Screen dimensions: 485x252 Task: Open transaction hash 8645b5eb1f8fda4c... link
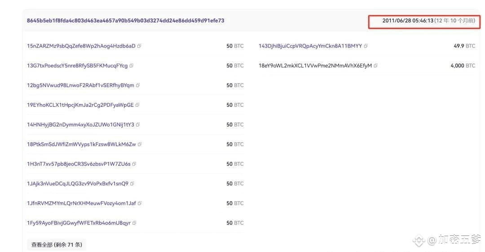(x=126, y=21)
